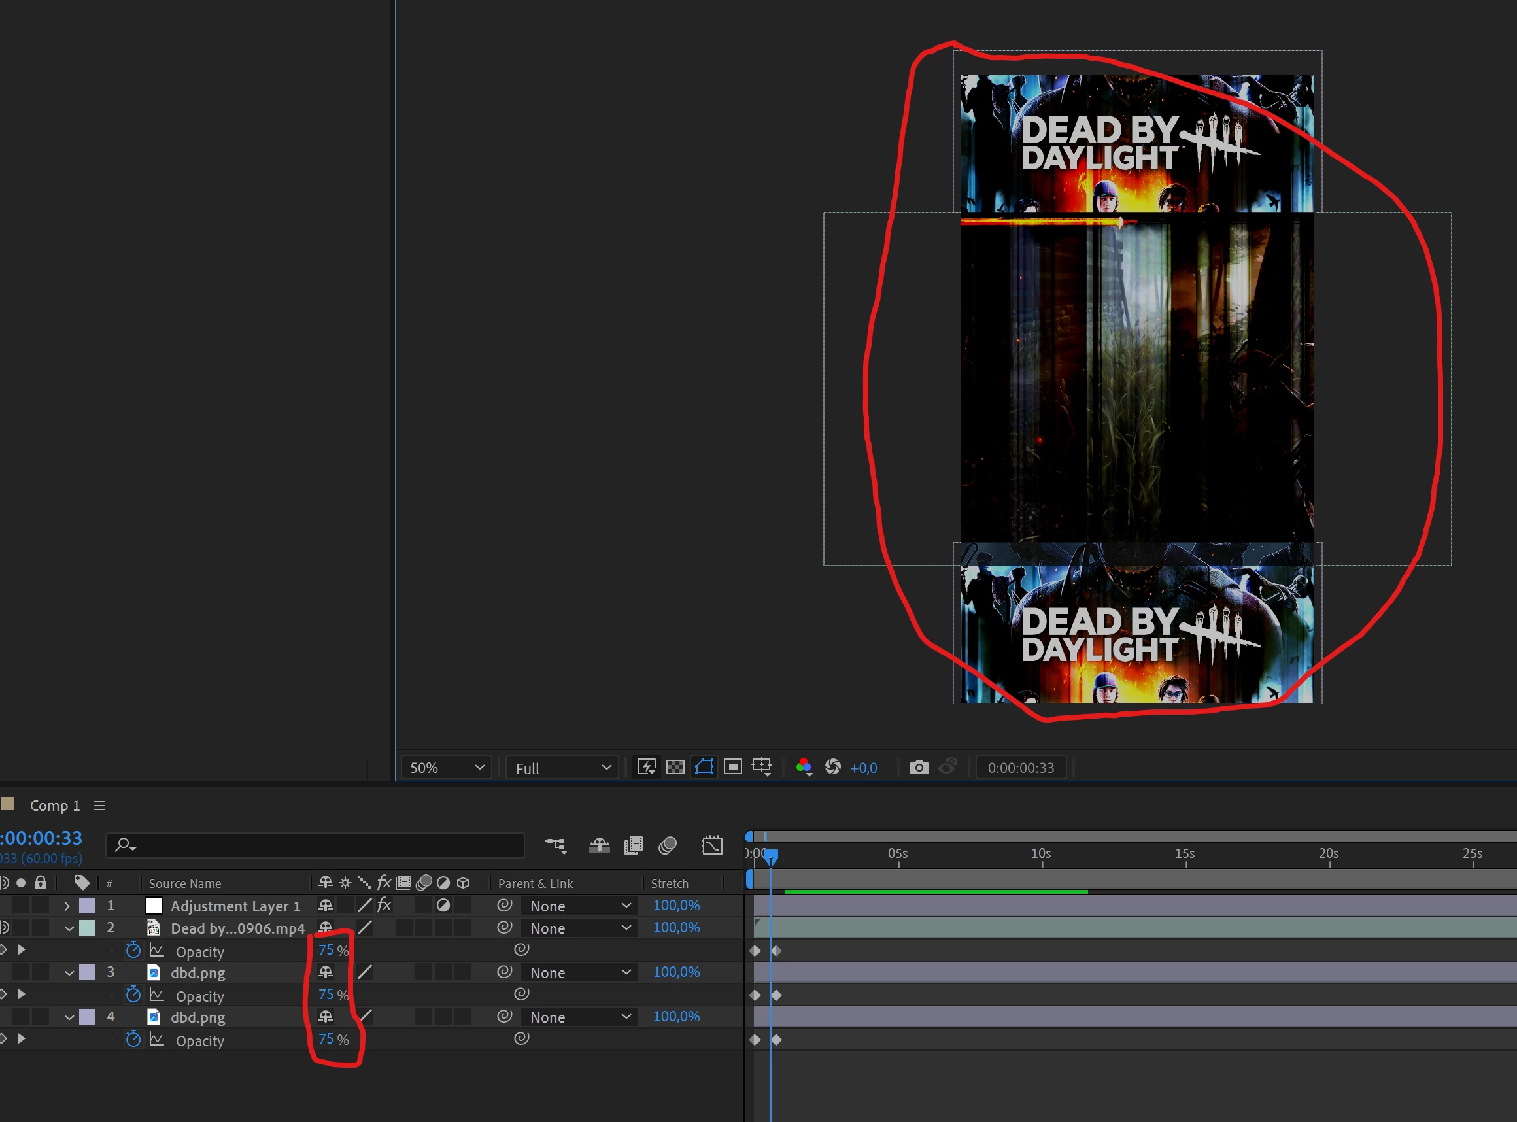The height and width of the screenshot is (1122, 1517).
Task: Click the viewer timecode 0:00:00:33 button
Action: (x=1020, y=768)
